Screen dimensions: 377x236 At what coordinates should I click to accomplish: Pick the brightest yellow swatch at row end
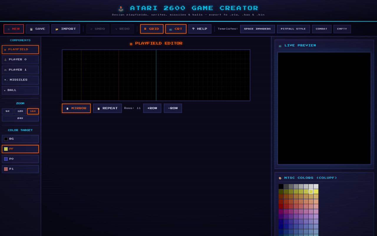[316, 191]
